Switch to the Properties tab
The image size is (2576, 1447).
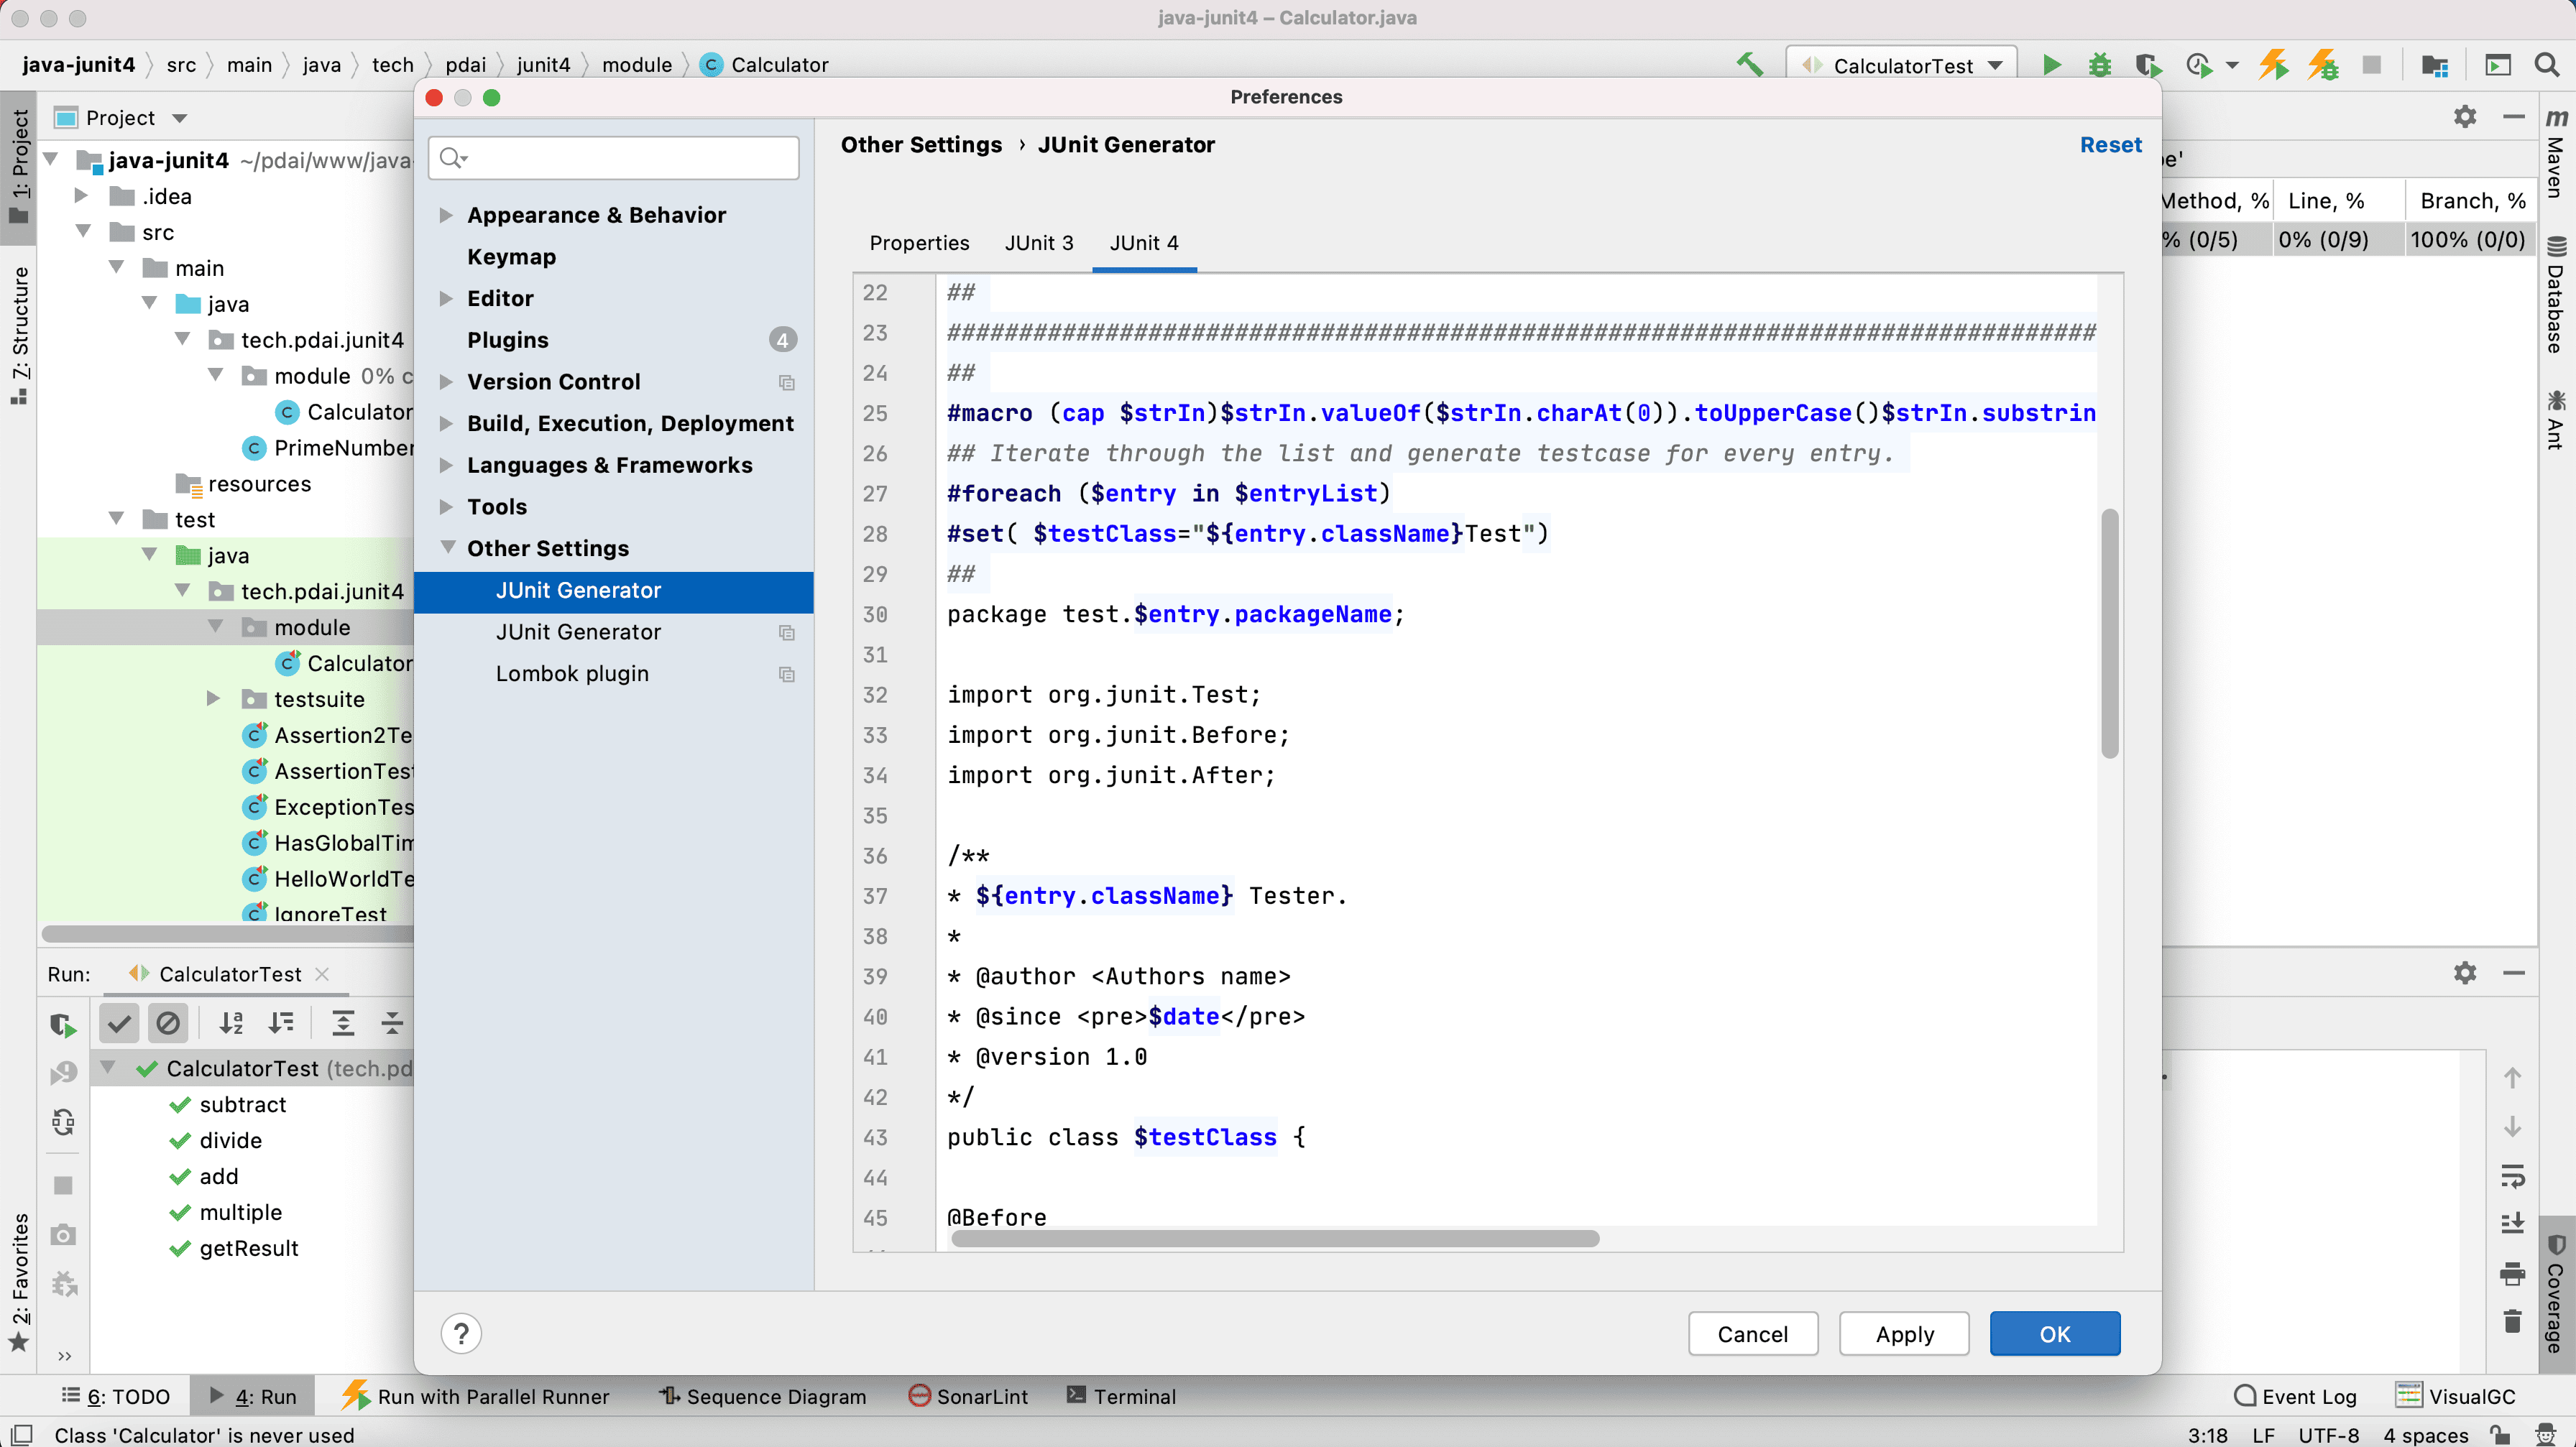pos(918,243)
